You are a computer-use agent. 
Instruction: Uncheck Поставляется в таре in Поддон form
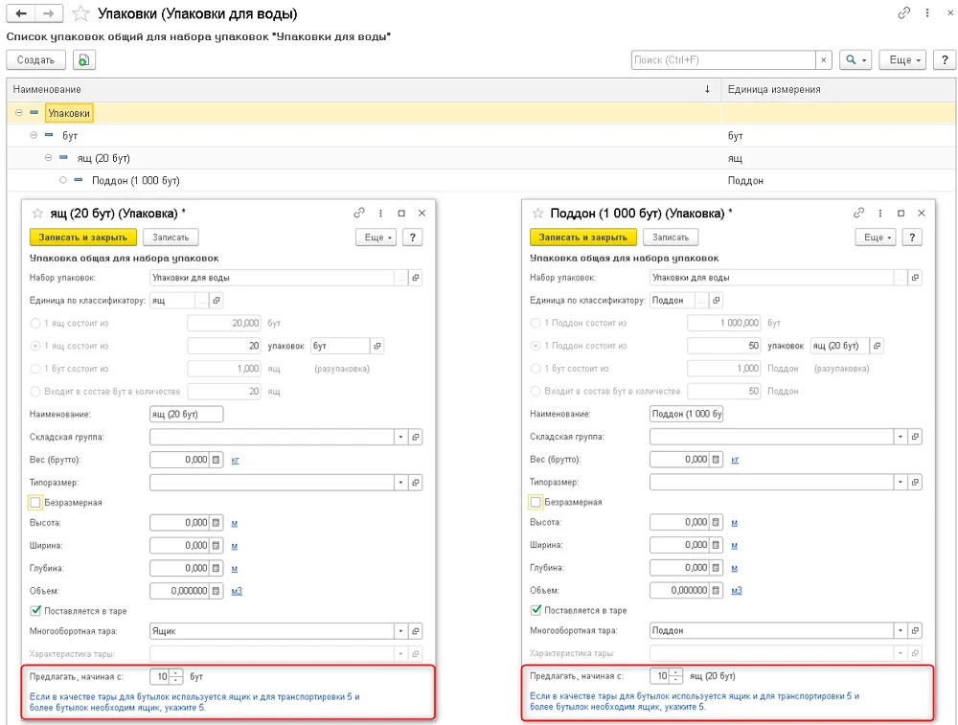click(x=536, y=609)
